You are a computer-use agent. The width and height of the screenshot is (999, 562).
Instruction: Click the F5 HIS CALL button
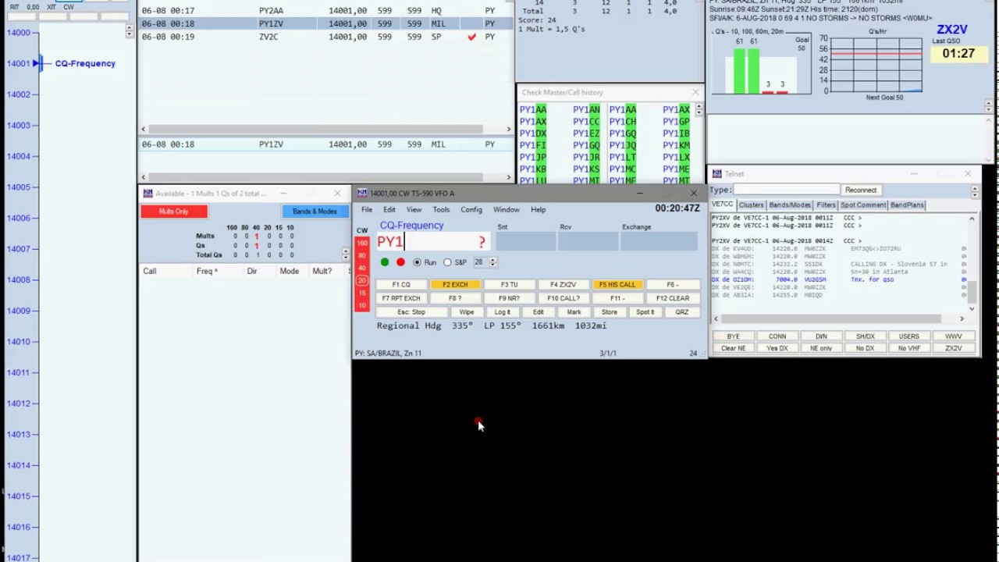(617, 285)
